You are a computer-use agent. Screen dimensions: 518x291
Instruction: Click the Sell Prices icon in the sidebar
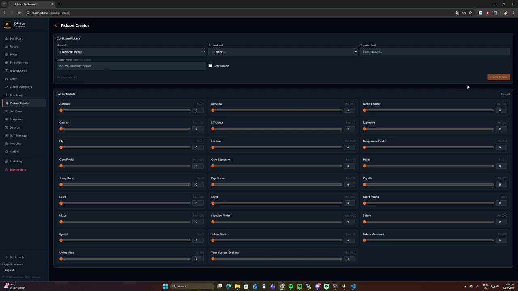click(x=6, y=111)
